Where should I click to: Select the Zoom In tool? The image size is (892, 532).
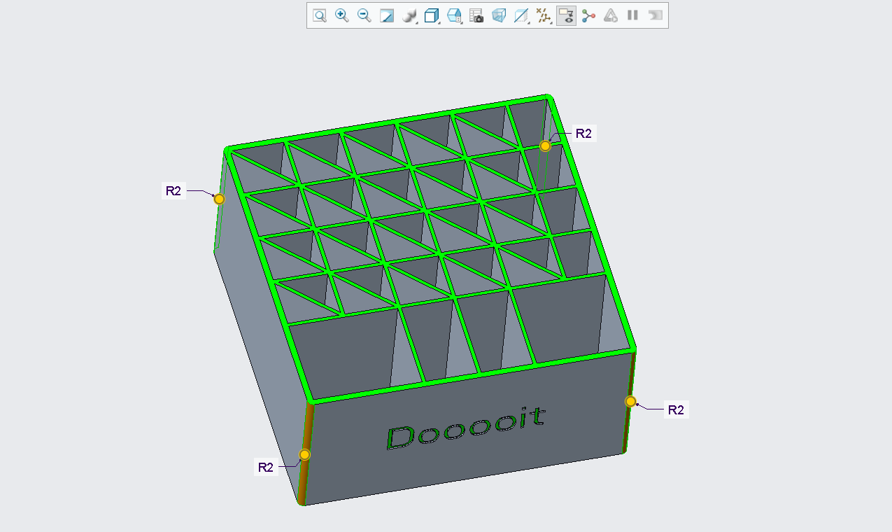coord(342,15)
